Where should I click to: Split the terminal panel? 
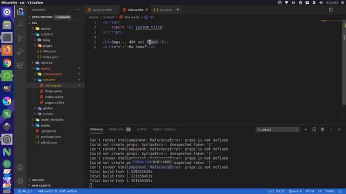314,129
